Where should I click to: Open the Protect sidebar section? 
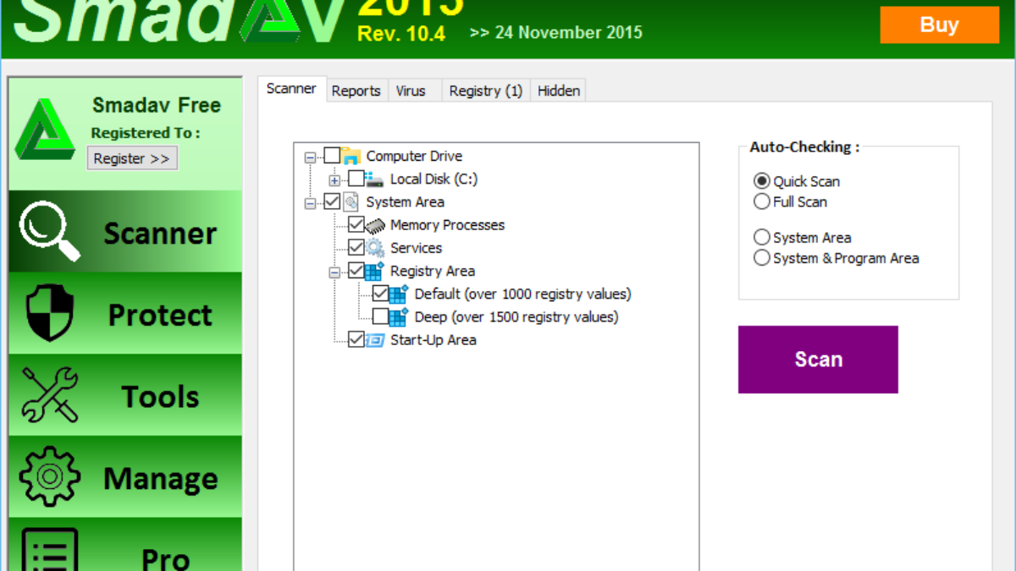(x=125, y=313)
